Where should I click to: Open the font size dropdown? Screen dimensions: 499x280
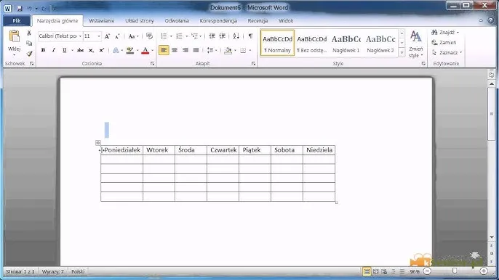tap(92, 36)
